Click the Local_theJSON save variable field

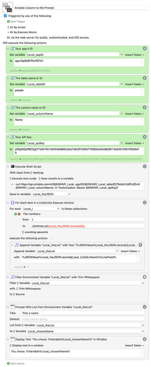tap(50, 194)
